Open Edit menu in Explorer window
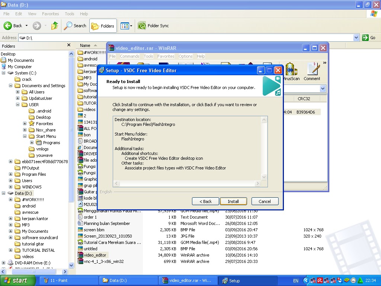Viewport: 381px width, 286px height. click(19, 14)
